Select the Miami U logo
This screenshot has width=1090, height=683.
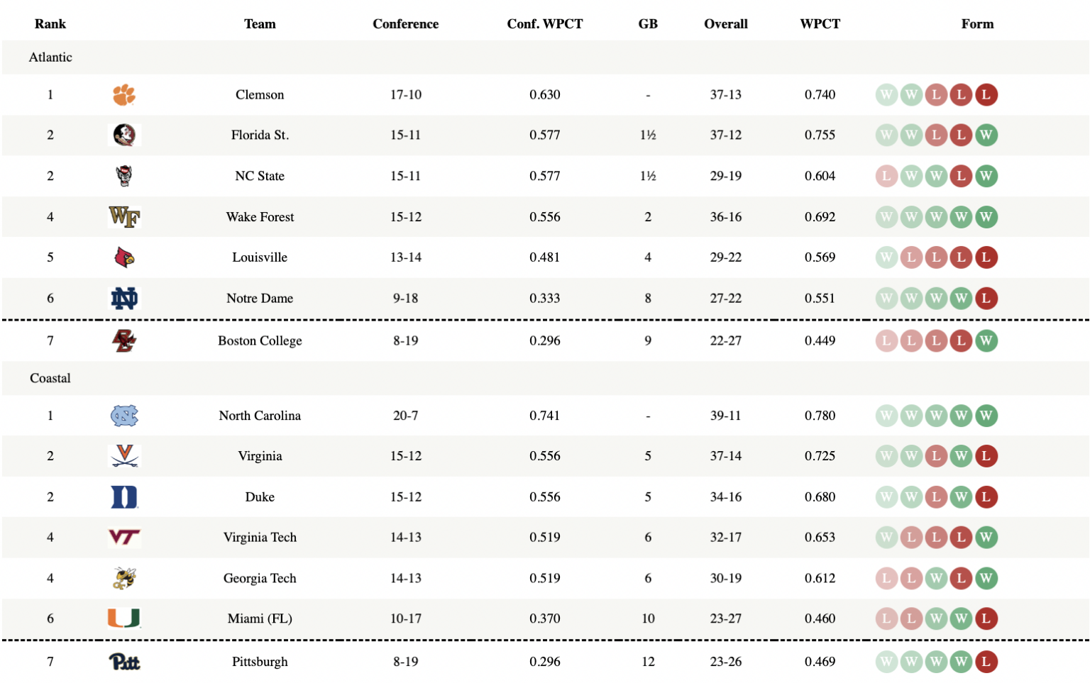(x=124, y=618)
